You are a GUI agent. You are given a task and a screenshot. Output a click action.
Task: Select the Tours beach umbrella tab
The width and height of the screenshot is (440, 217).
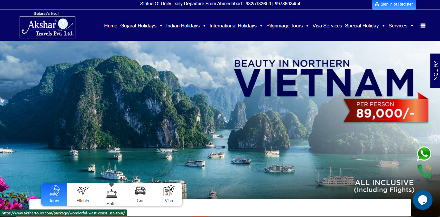54,194
